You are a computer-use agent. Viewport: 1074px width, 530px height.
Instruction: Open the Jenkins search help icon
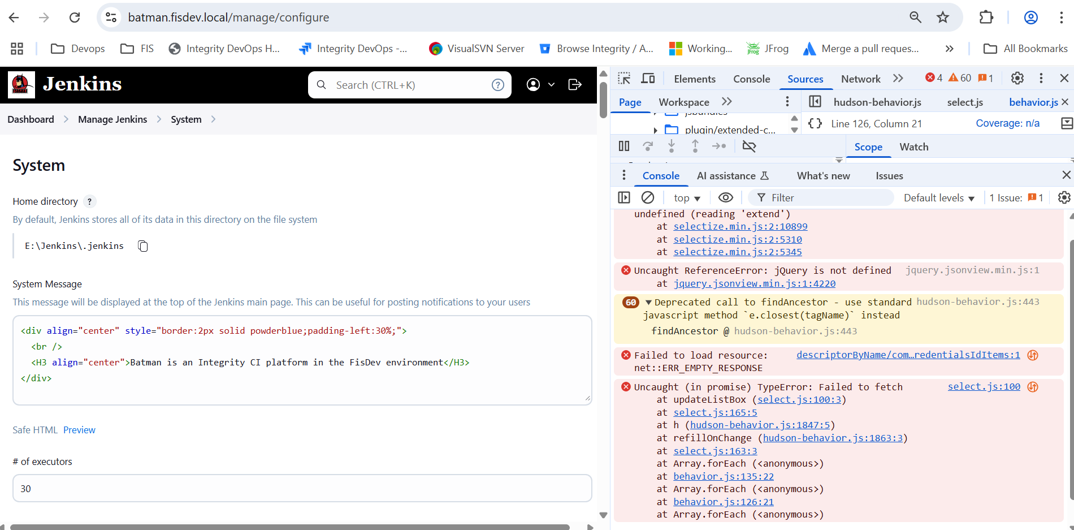(498, 85)
